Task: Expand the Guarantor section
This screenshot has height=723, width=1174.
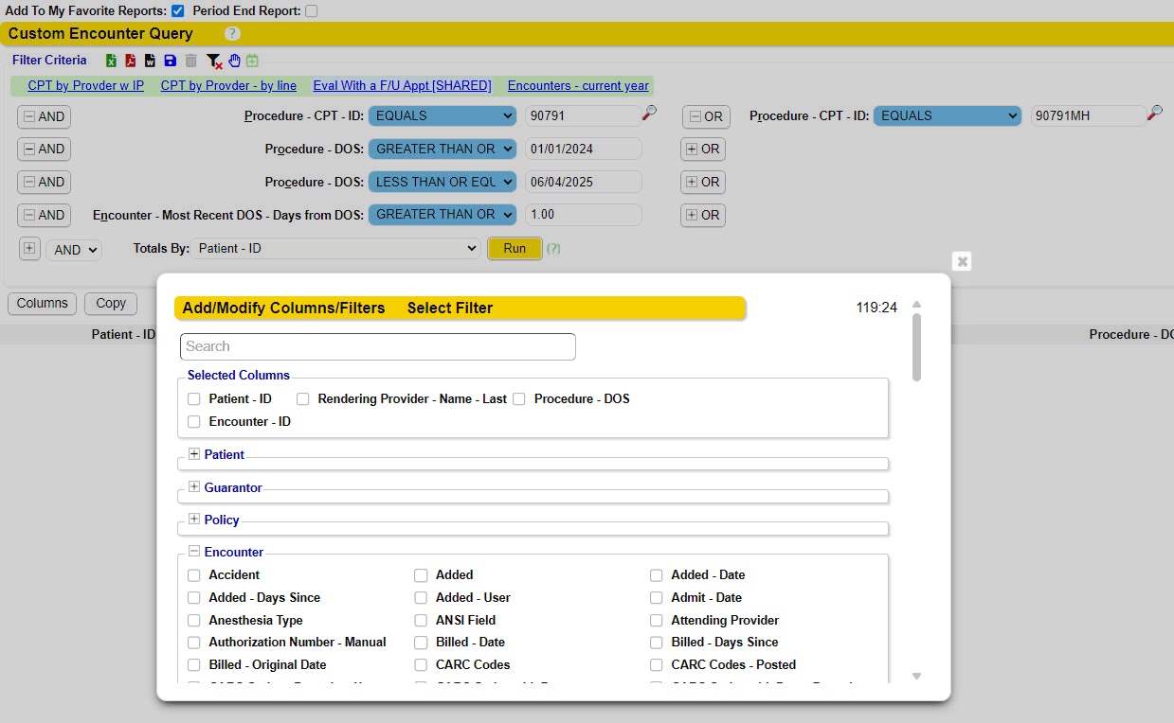Action: (x=194, y=486)
